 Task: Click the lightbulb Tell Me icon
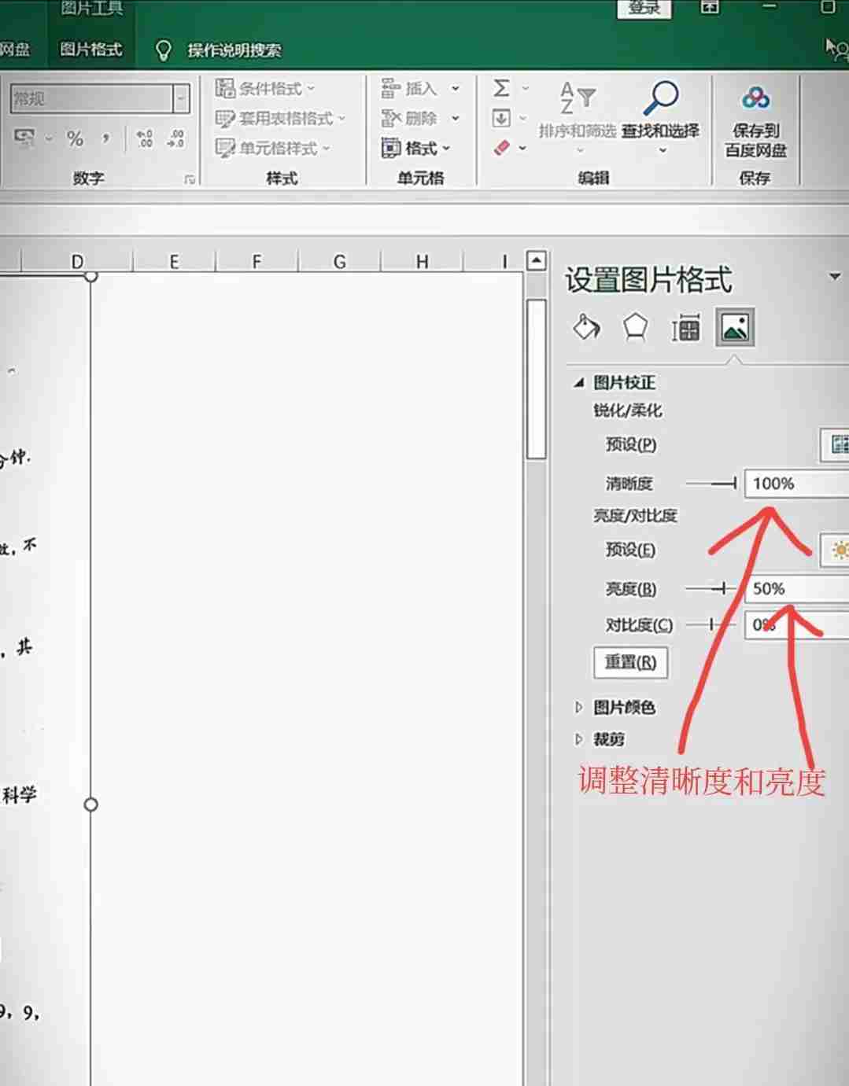point(163,50)
